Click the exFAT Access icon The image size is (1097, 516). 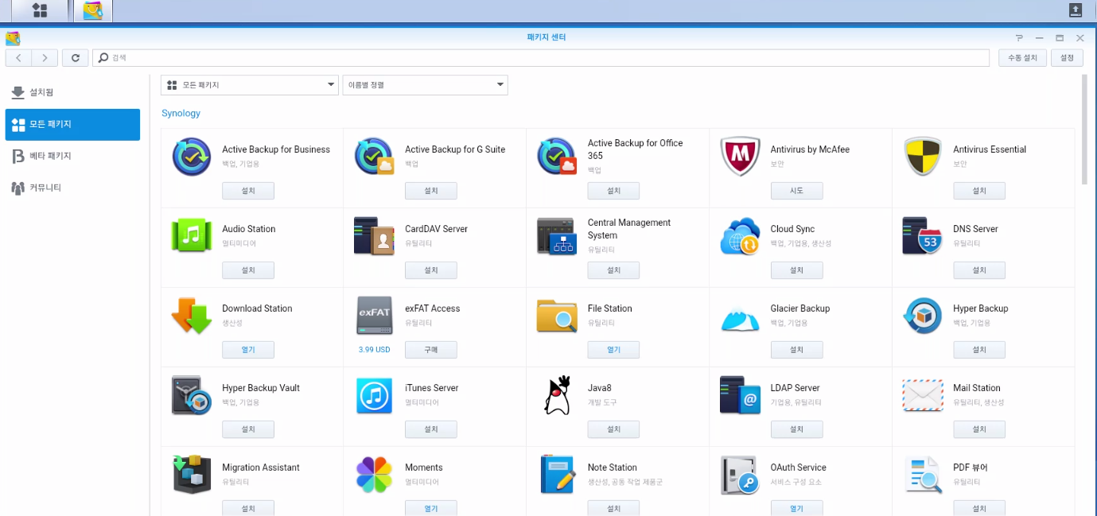[374, 316]
